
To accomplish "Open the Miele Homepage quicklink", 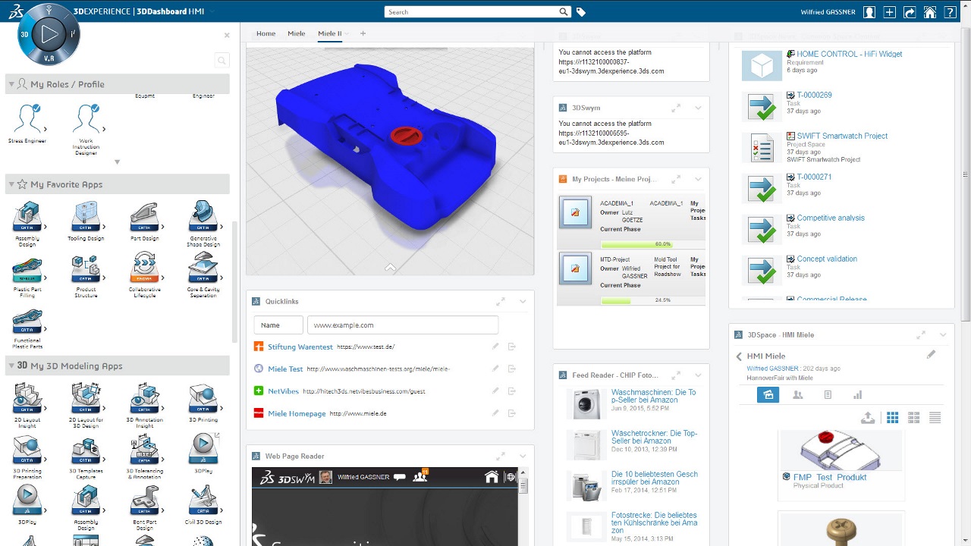I will coord(297,413).
